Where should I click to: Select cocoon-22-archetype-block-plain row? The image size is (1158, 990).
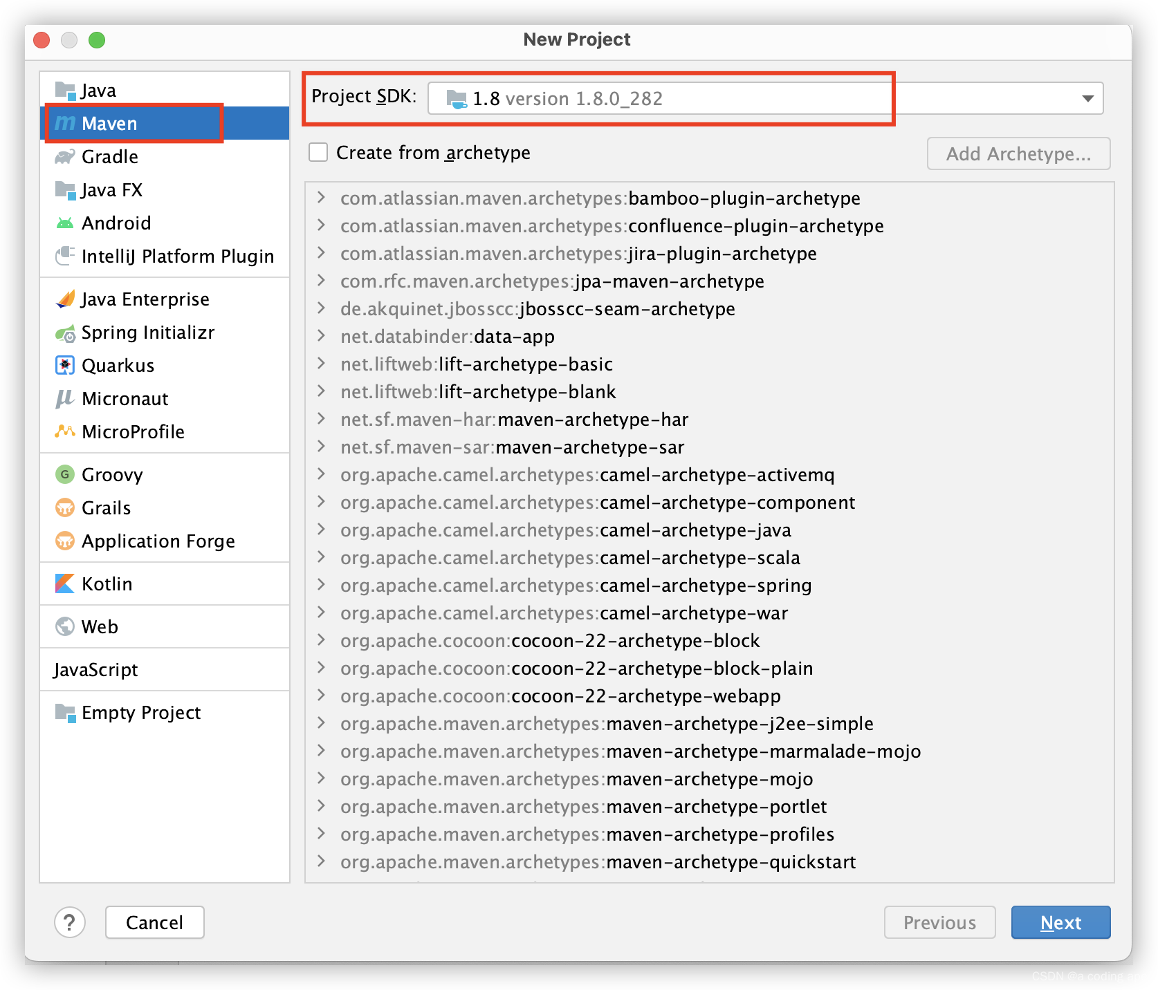[x=710, y=669]
